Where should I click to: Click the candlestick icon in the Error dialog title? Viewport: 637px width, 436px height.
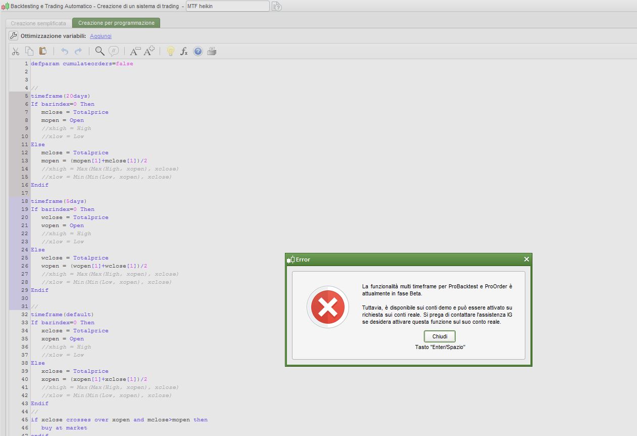point(290,259)
